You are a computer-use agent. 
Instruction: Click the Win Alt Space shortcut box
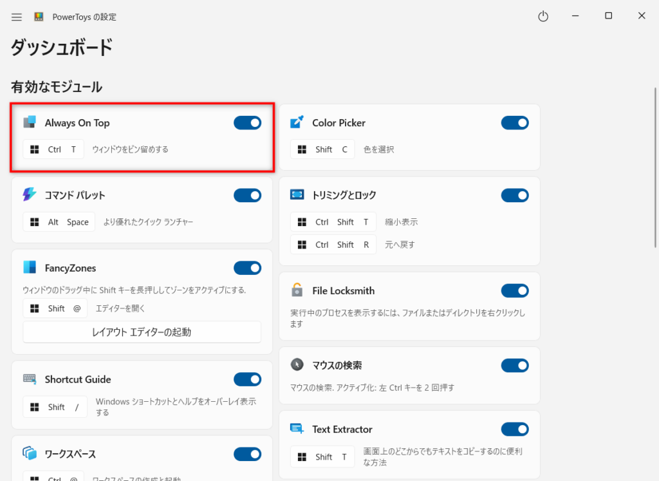point(59,222)
